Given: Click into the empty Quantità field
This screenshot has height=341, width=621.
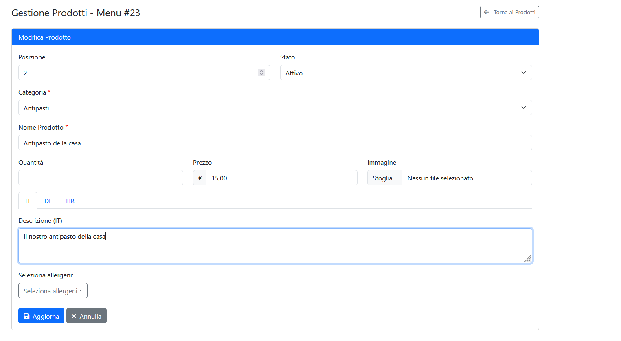Looking at the screenshot, I should click(101, 178).
